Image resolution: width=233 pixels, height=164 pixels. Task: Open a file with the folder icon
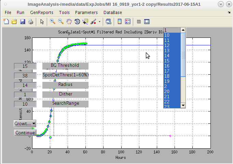(14, 21)
